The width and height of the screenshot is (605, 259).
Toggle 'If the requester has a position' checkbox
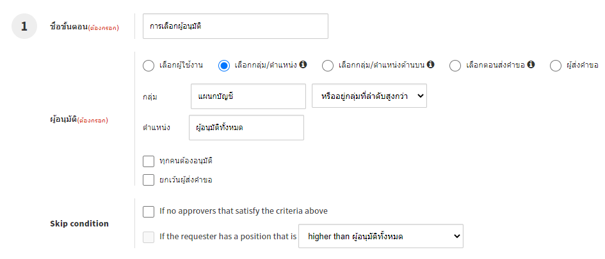tap(149, 237)
